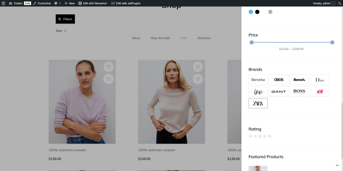Open the WordPress logo menu
Screen dimensions: 343x171
click(x=3, y=3)
